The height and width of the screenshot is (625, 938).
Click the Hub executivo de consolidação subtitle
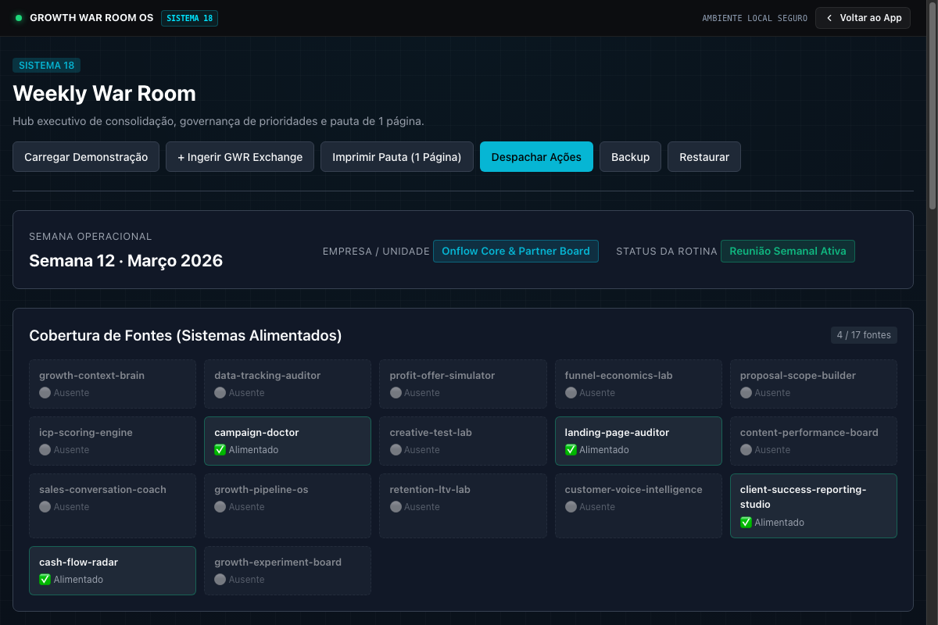218,122
